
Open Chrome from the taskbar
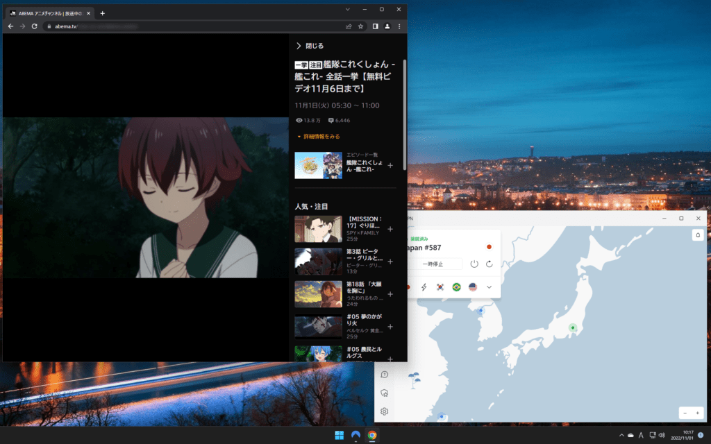point(372,435)
